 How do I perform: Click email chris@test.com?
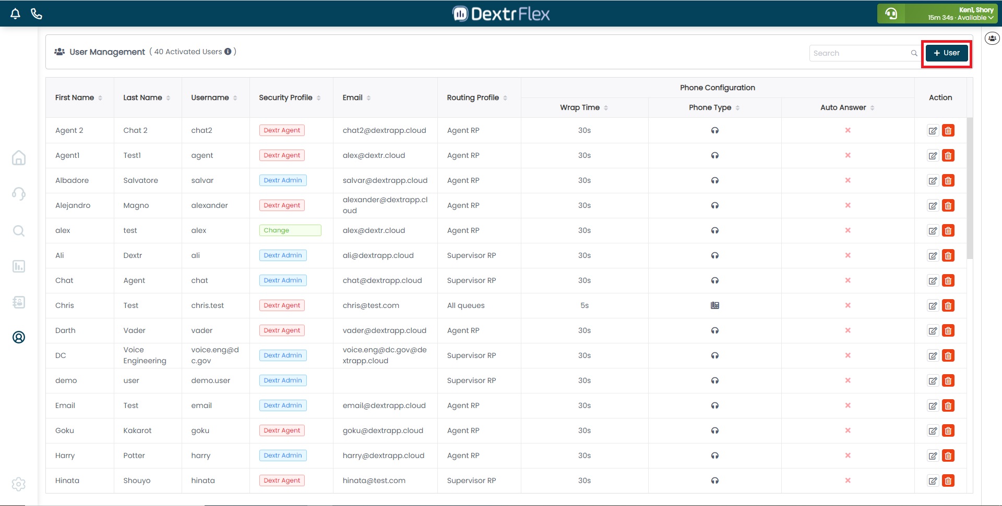coord(371,305)
